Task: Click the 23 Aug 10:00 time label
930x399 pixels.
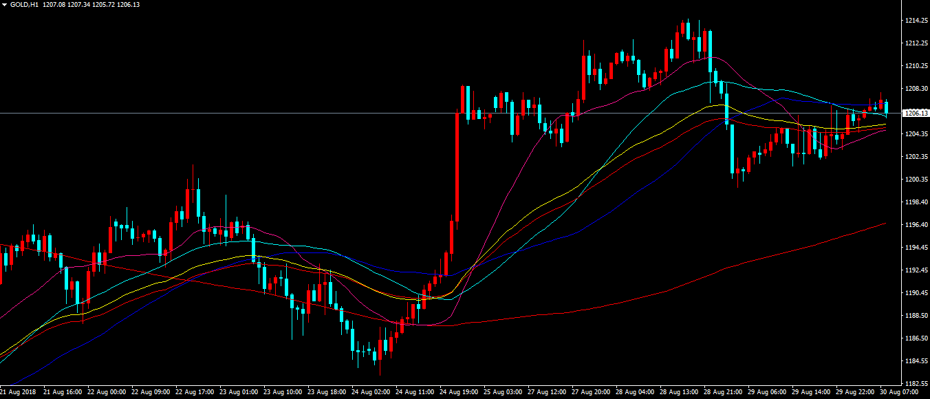Action: tap(283, 392)
